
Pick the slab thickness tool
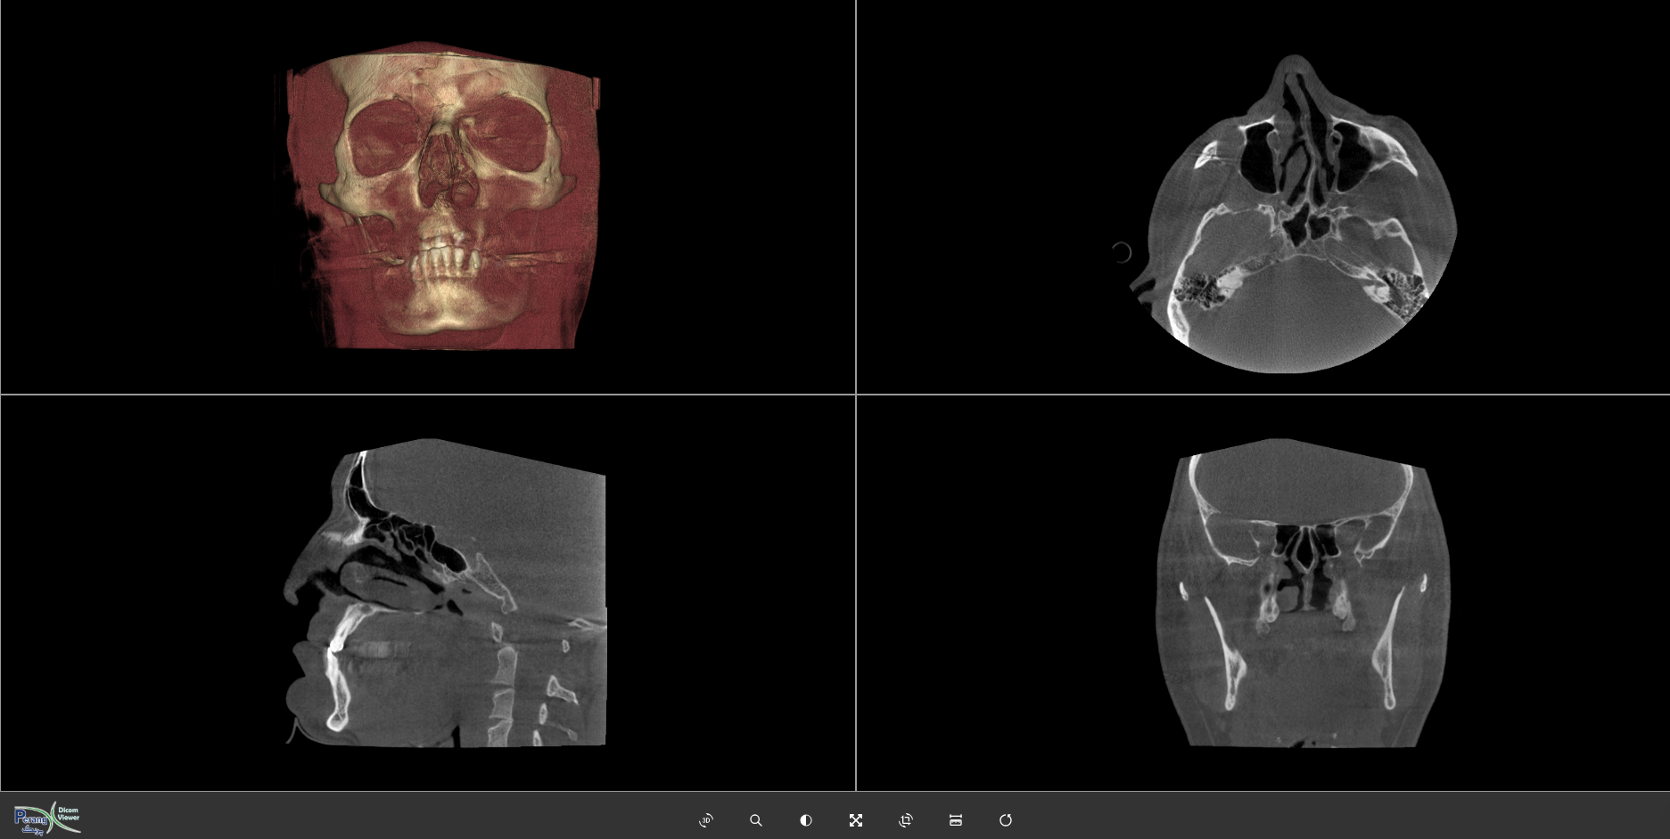point(956,820)
